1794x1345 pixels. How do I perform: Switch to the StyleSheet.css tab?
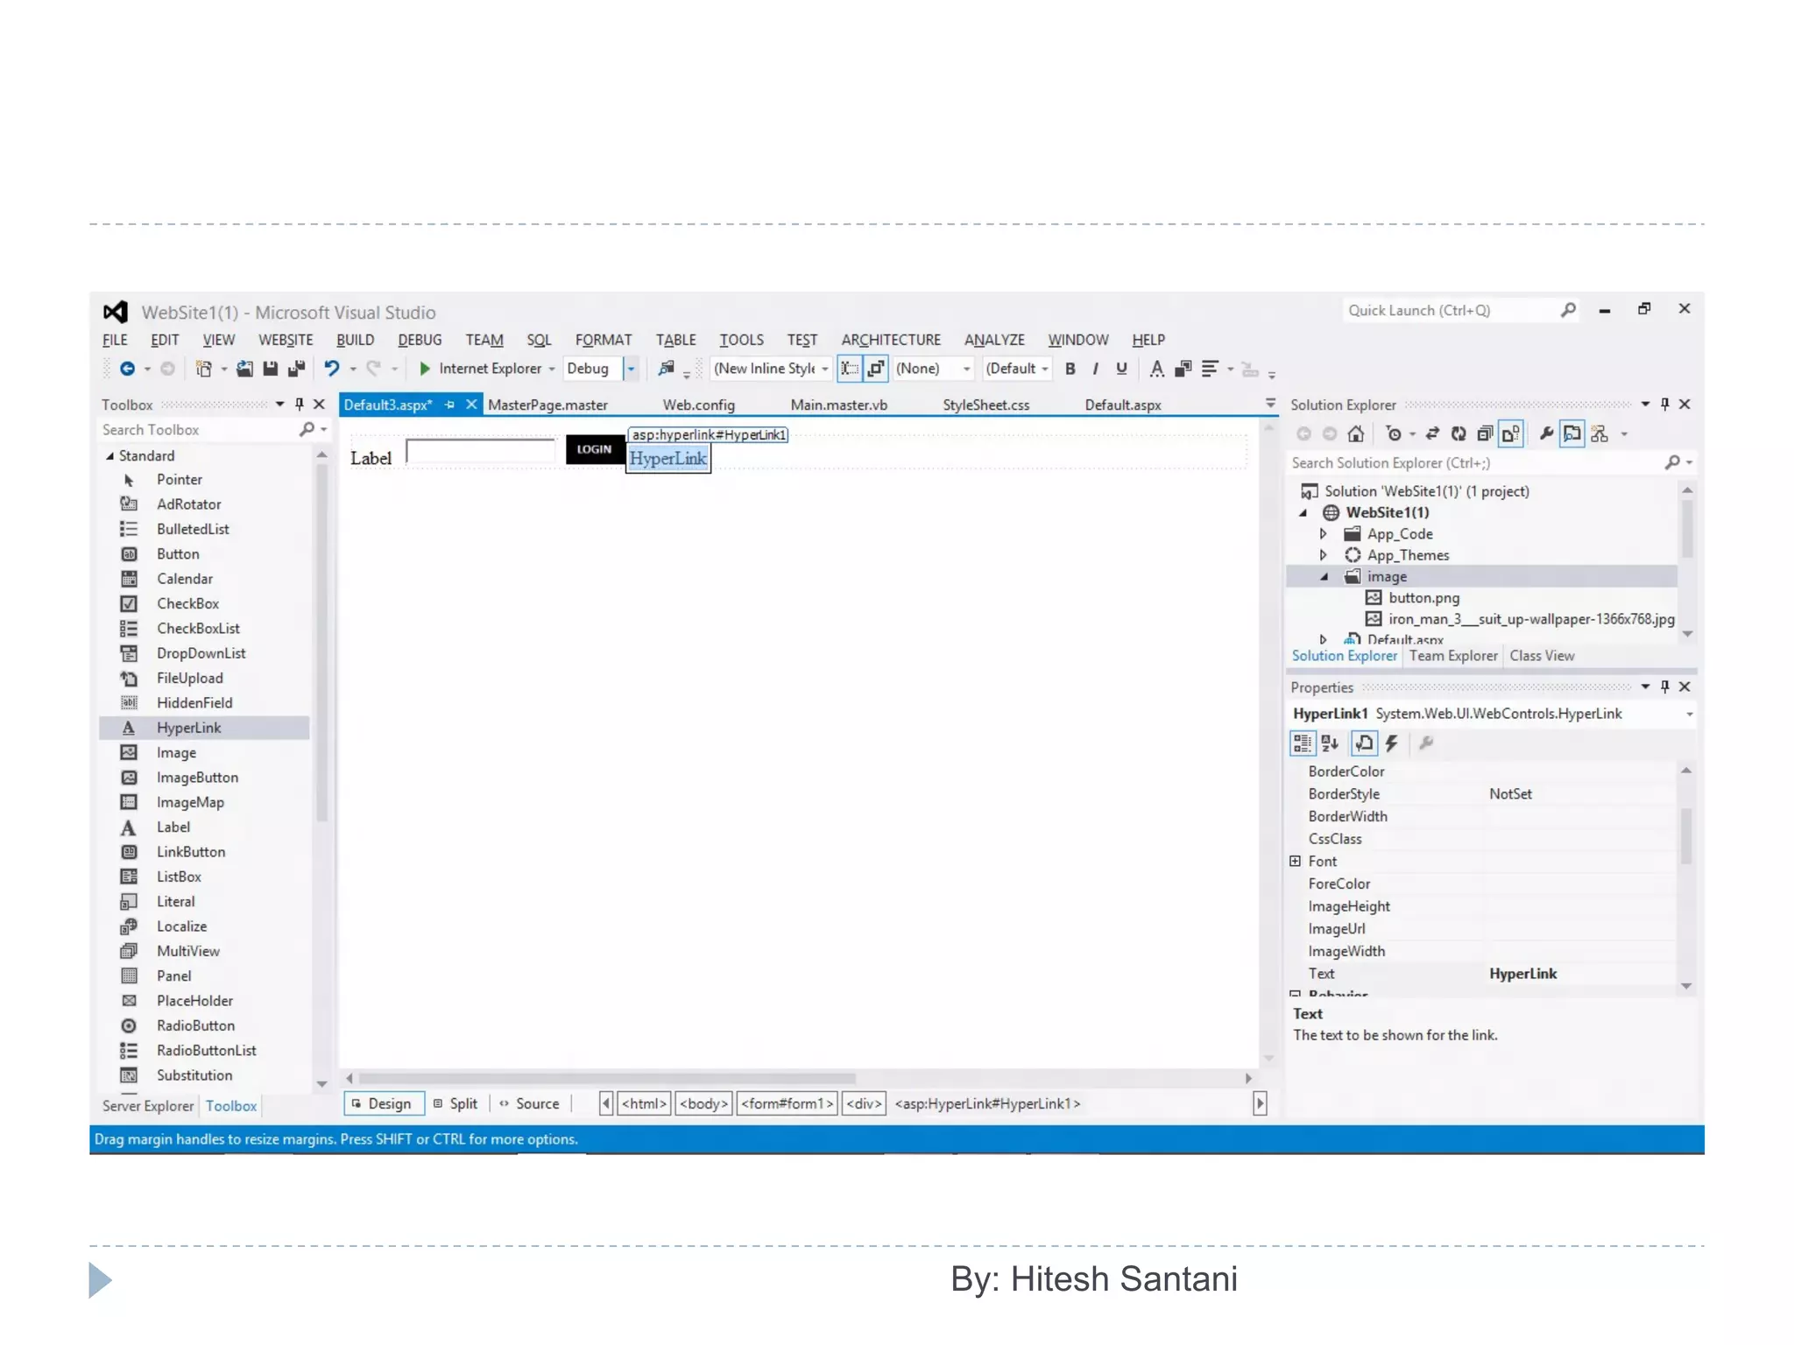point(985,405)
